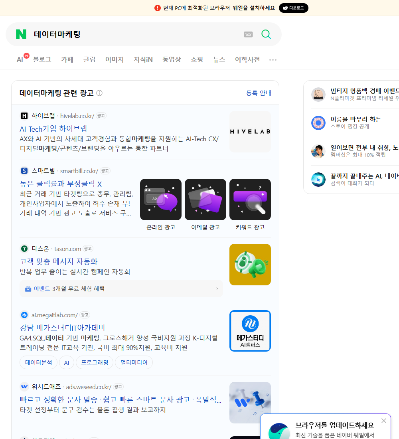
Task: Click the 데이터분석 tag chip
Action: pyautogui.click(x=38, y=362)
